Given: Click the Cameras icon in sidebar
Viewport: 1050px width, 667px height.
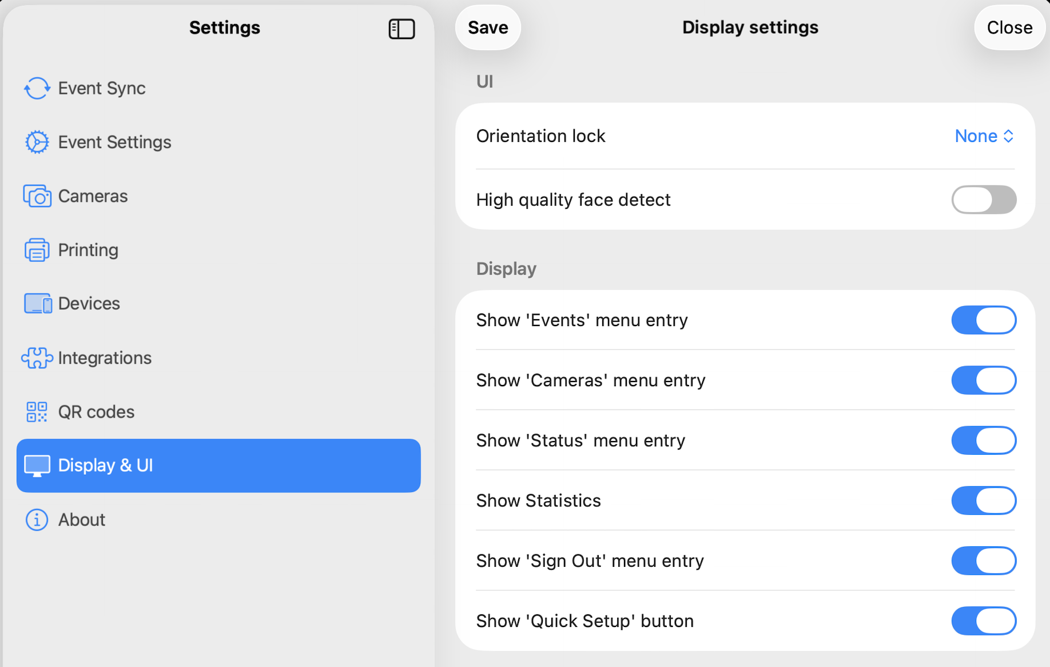Looking at the screenshot, I should click(37, 196).
